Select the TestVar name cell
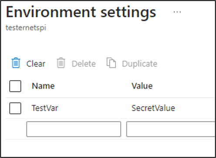Screen dimensions: 216x158 (45, 108)
